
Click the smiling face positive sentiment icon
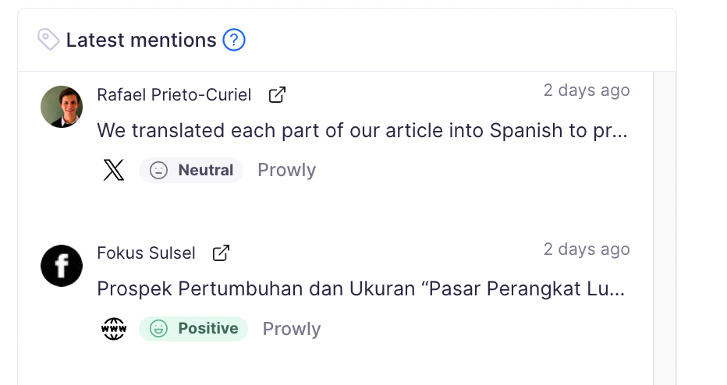[x=158, y=329]
